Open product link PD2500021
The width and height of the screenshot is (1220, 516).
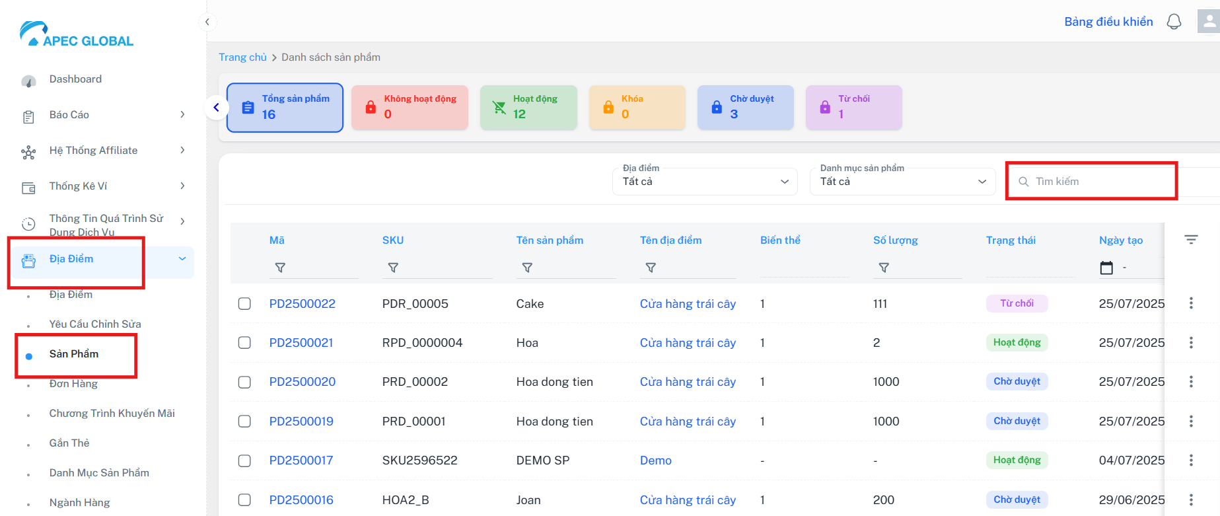(301, 343)
